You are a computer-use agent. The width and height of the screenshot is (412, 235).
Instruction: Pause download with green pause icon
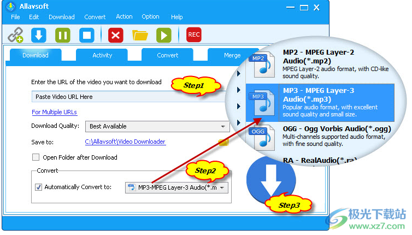(62, 35)
